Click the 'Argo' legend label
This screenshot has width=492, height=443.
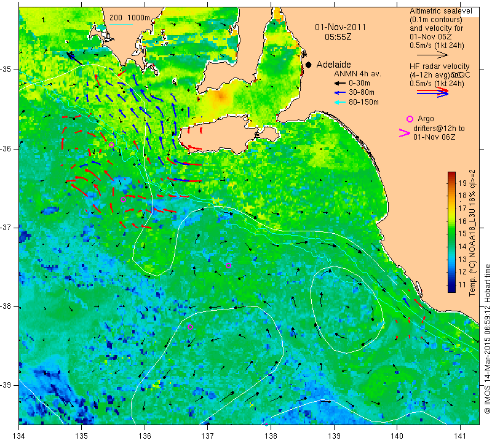pyautogui.click(x=426, y=119)
